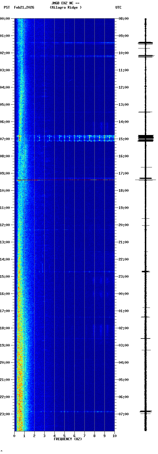Click the 09:00 UTC time label
The width and height of the screenshot is (158, 454).
(x=124, y=36)
